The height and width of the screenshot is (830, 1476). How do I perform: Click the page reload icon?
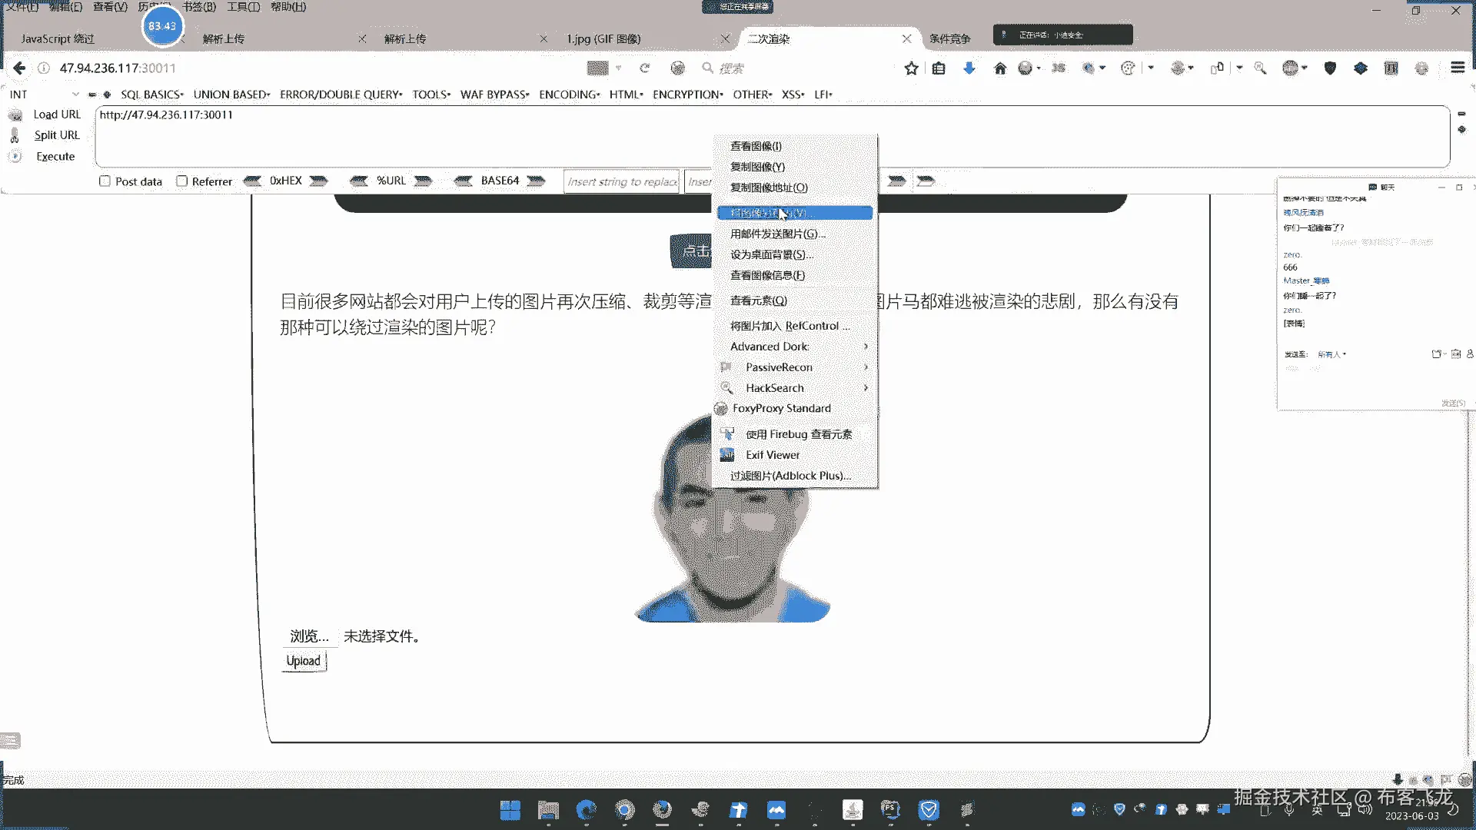pyautogui.click(x=644, y=68)
